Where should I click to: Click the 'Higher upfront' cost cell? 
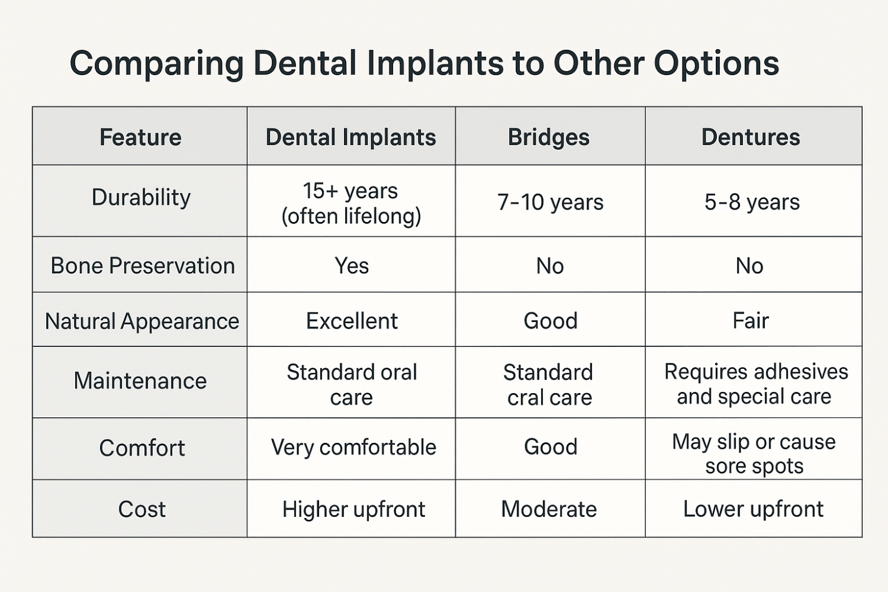coord(353,509)
